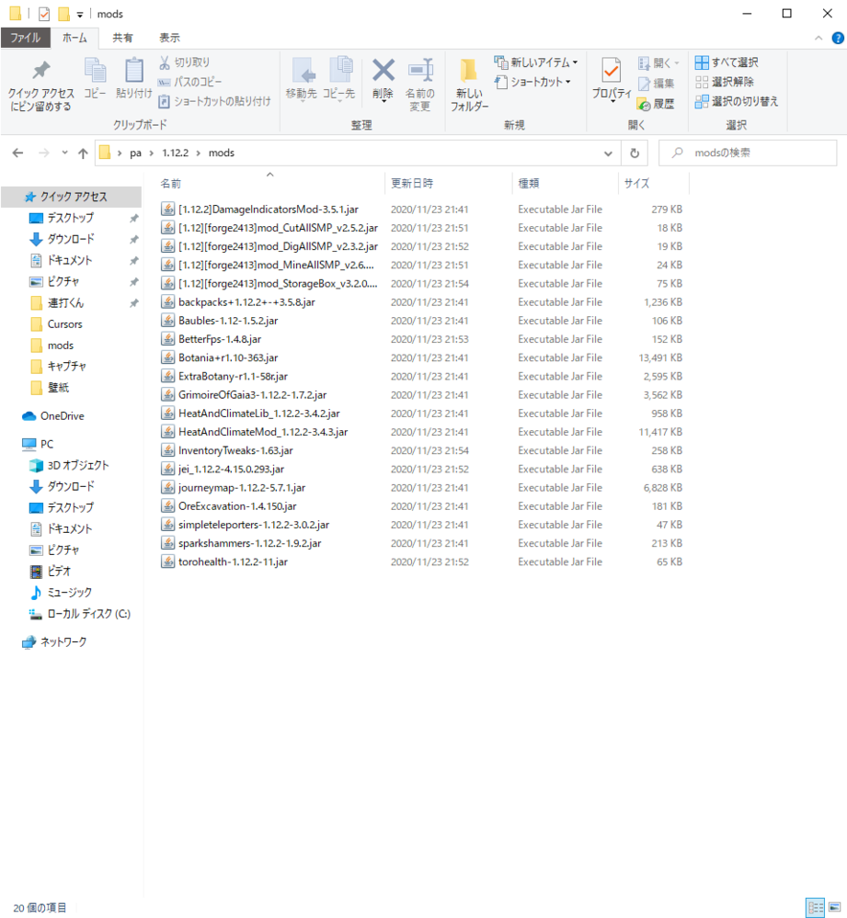Click the History (履歴) item
Screen dimensions: 847x918
pos(657,104)
